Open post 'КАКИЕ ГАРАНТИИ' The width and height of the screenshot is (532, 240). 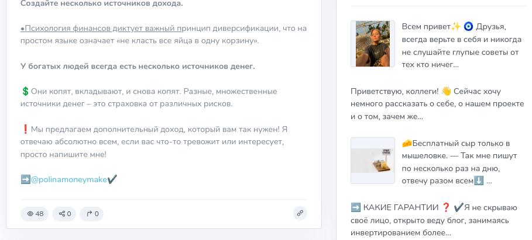point(434,220)
